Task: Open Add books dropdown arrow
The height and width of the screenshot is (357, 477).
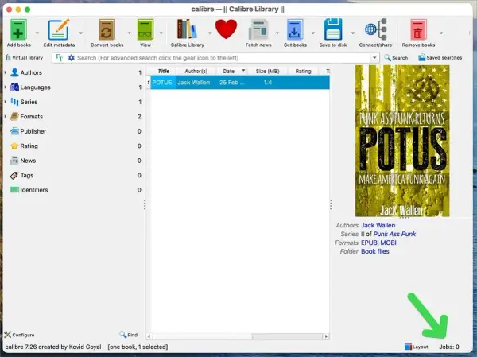Action: point(37,33)
